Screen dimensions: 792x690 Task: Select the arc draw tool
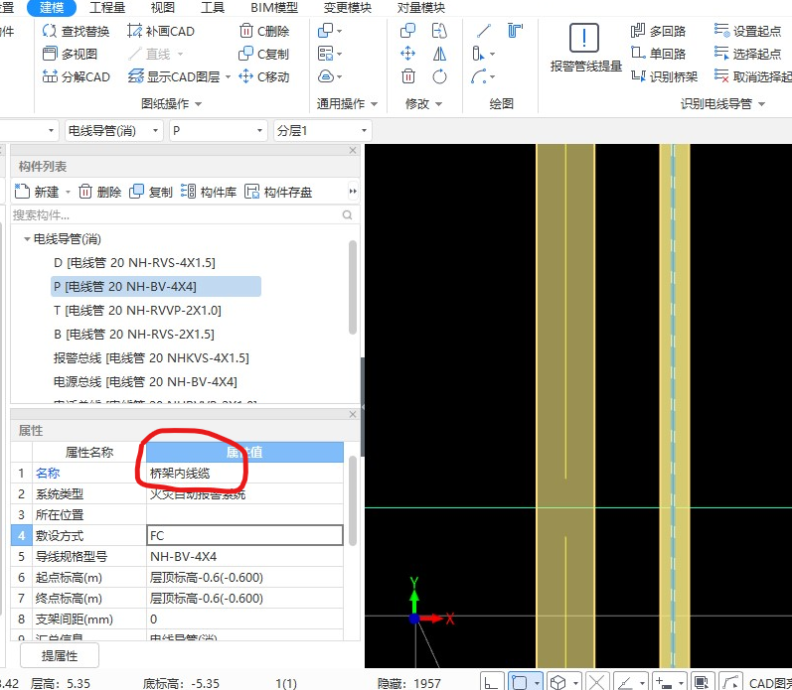point(480,76)
